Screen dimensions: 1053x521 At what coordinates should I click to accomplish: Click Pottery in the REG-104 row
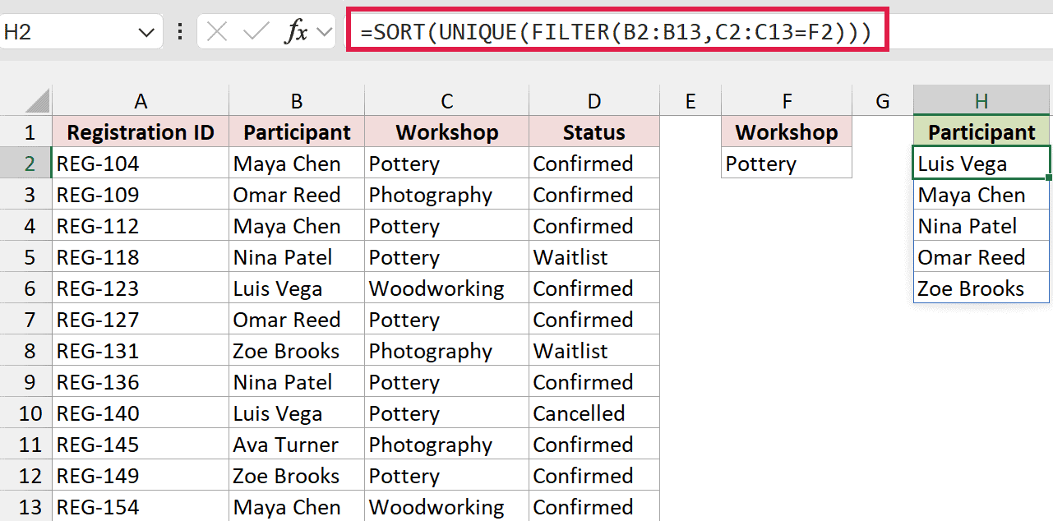click(446, 164)
